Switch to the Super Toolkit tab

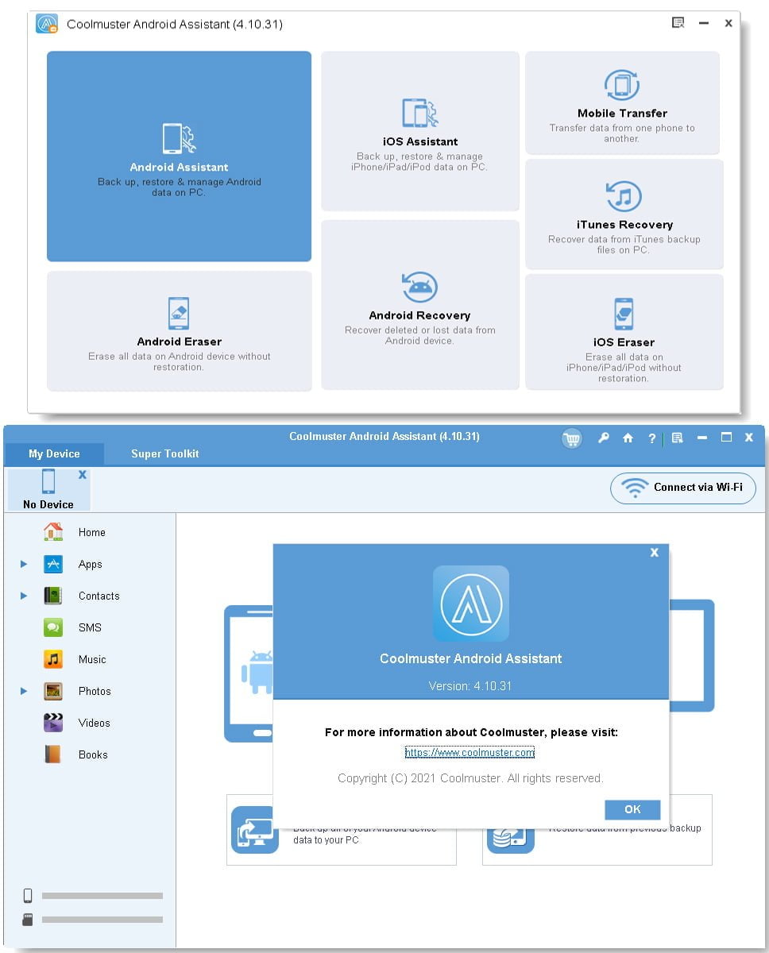pos(165,454)
